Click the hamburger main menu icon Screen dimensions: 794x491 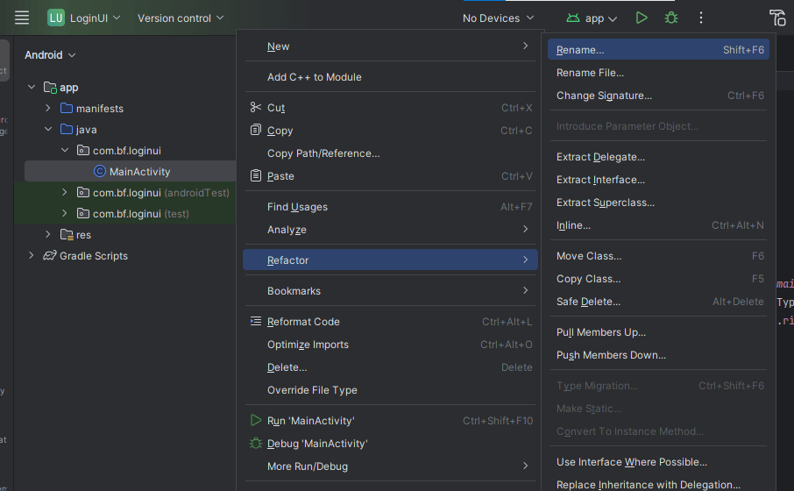click(x=22, y=18)
